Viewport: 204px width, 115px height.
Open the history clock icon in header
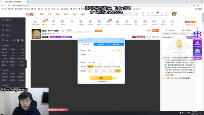(x=143, y=14)
